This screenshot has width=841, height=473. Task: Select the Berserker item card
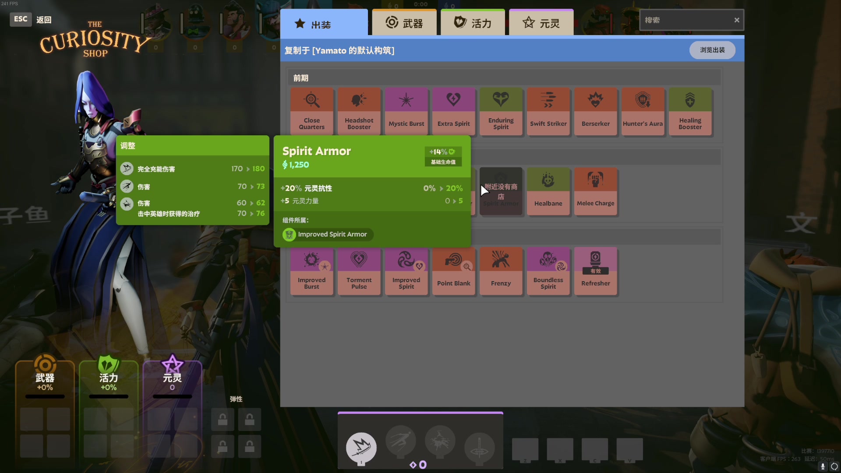(596, 111)
